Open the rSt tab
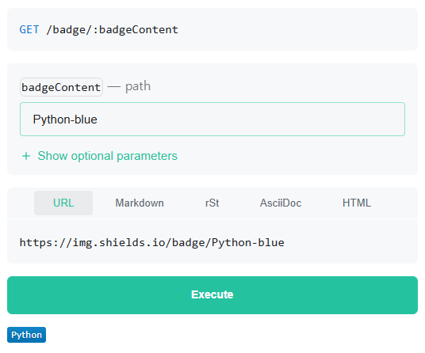The image size is (425, 353). coord(212,203)
